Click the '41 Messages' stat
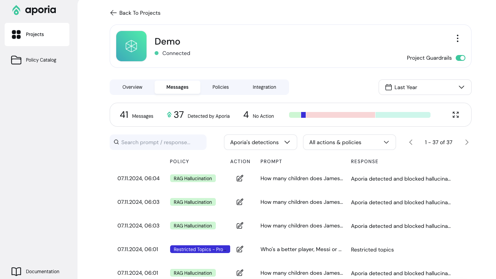The height and width of the screenshot is (279, 496). click(136, 115)
